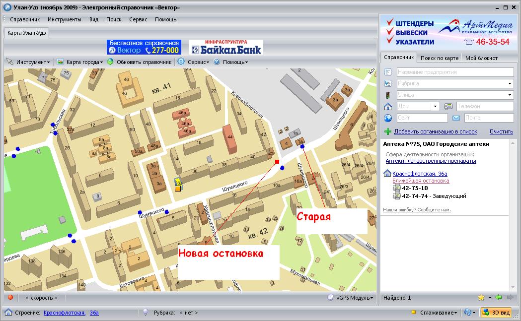
Task: Click the Обновить справочник toolbar button
Action: [x=139, y=62]
